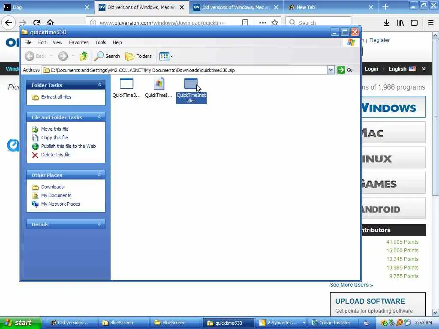The height and width of the screenshot is (329, 439).
Task: Click the Android category banner
Action: [x=394, y=209]
